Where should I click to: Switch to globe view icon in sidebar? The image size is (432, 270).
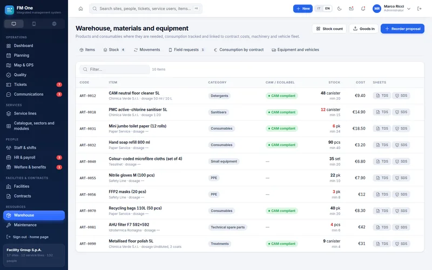point(55,24)
